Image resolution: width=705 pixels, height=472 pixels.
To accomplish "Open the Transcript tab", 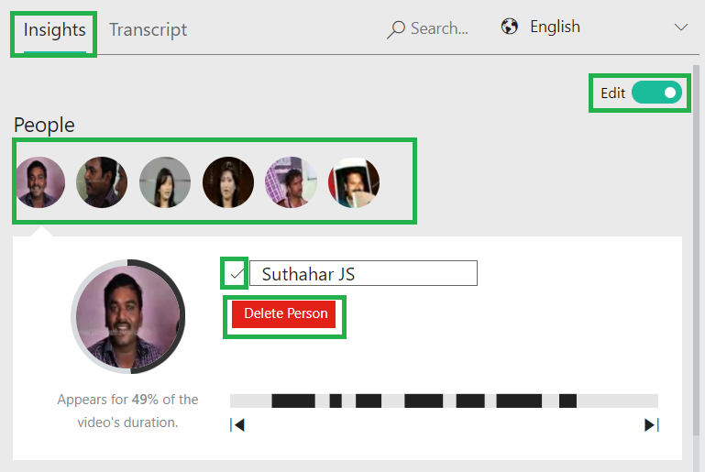I will (x=148, y=30).
